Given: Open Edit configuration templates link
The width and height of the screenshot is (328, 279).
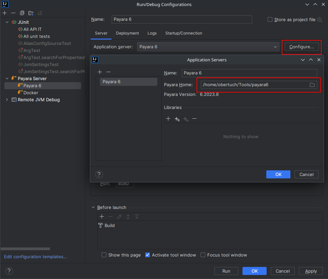Looking at the screenshot, I should point(35,257).
